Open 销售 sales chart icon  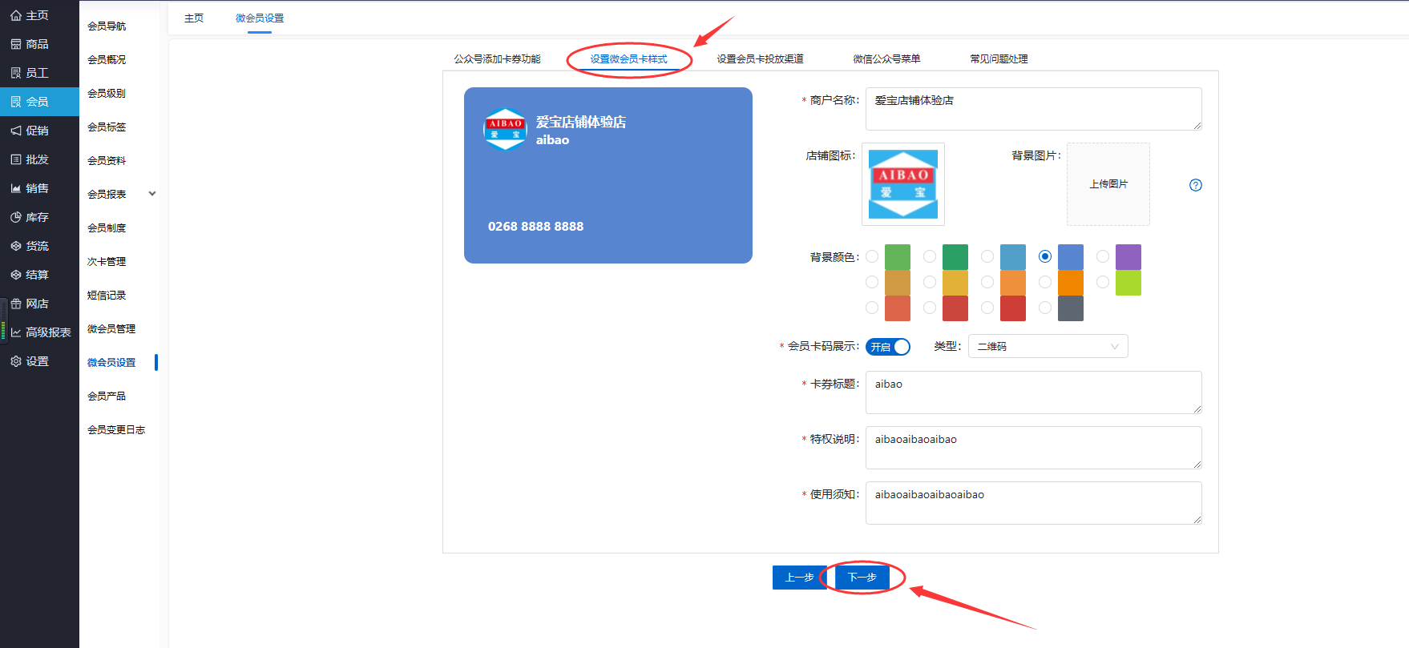[16, 188]
